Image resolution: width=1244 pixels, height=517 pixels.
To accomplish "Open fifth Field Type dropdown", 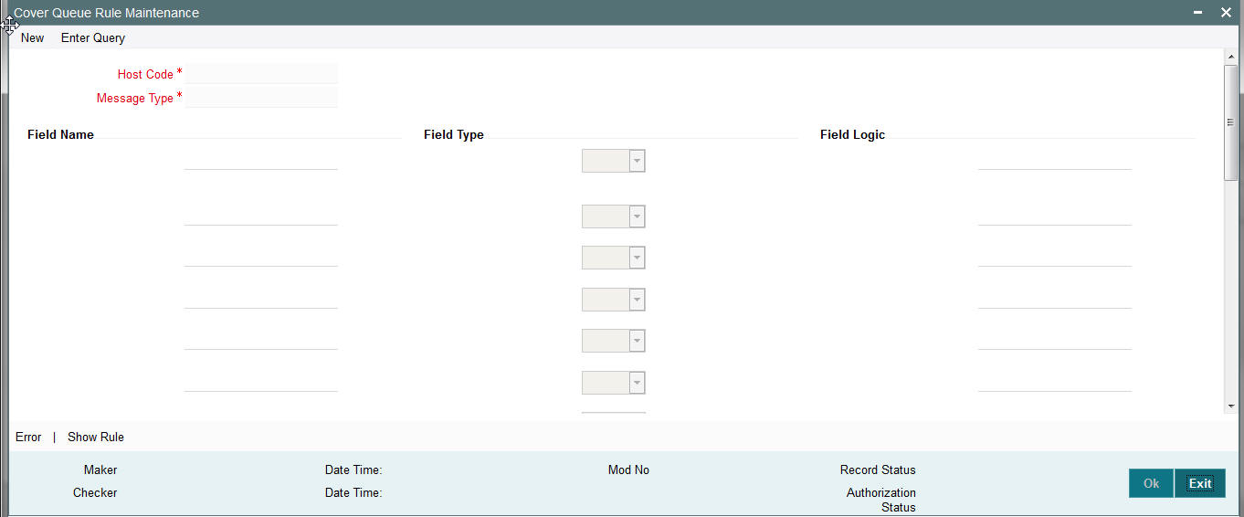I will coord(613,341).
